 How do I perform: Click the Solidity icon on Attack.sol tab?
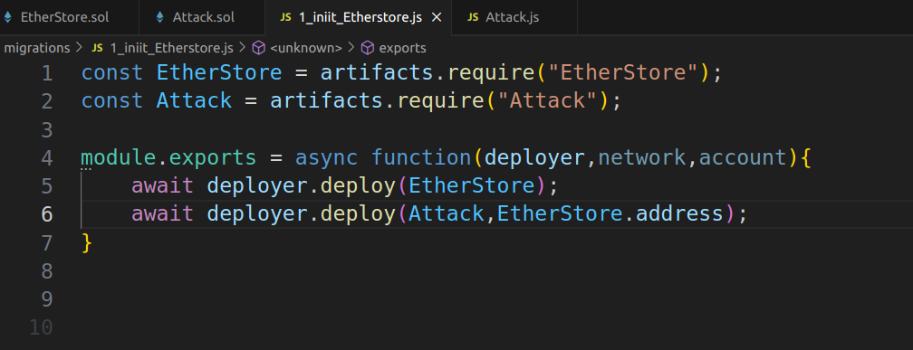160,17
